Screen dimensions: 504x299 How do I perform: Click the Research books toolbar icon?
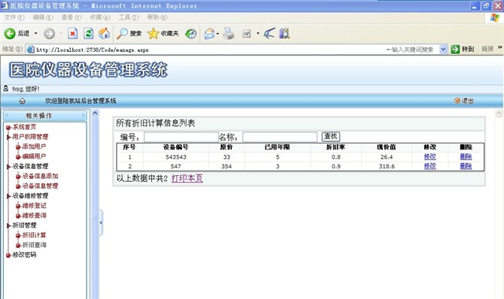point(284,33)
